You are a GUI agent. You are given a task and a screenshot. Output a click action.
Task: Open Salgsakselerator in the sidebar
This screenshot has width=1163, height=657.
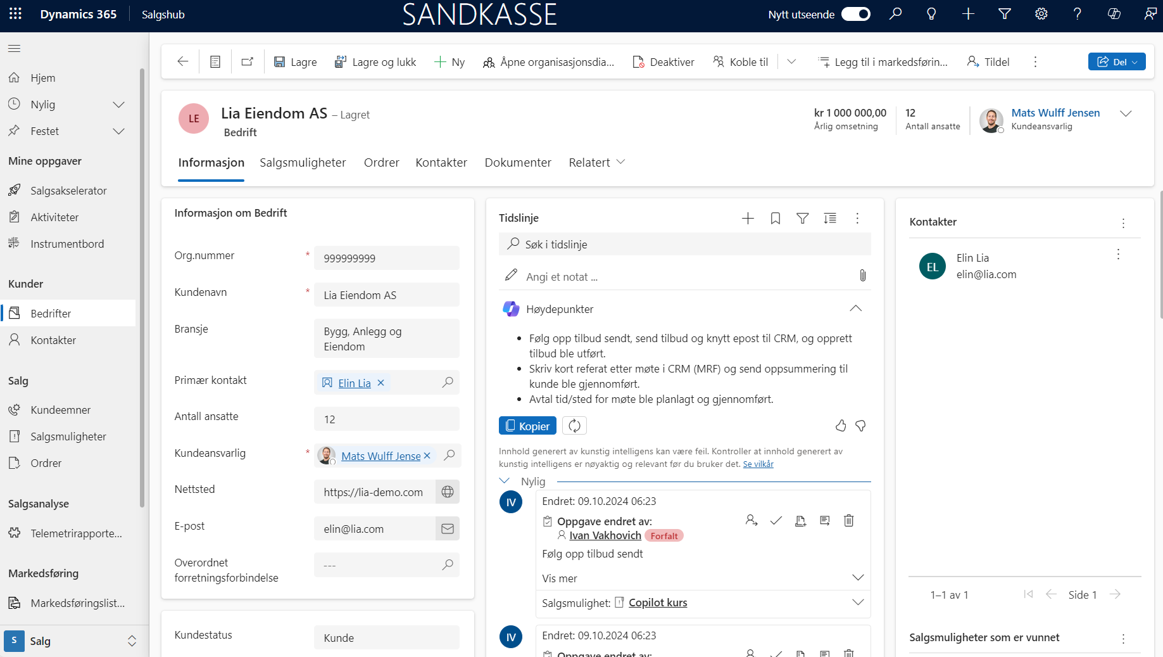click(x=68, y=191)
